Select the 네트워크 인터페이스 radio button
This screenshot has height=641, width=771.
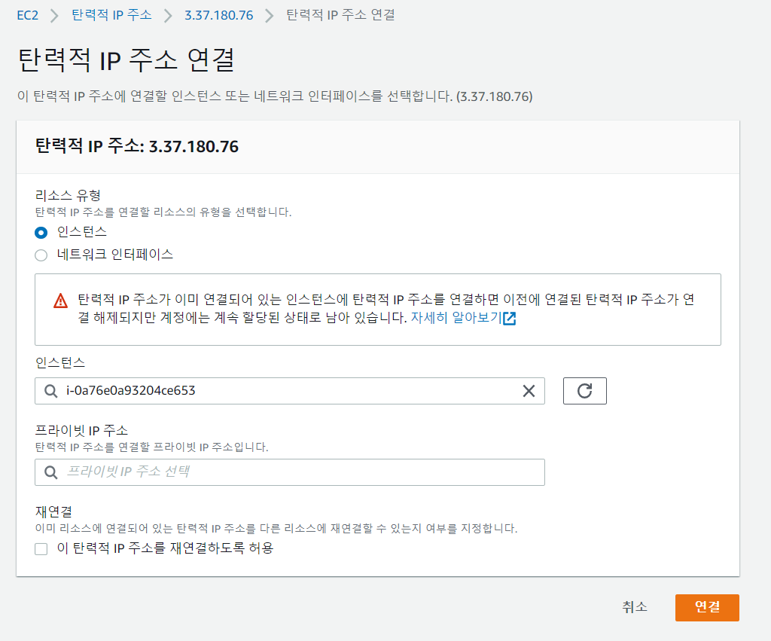coord(41,255)
